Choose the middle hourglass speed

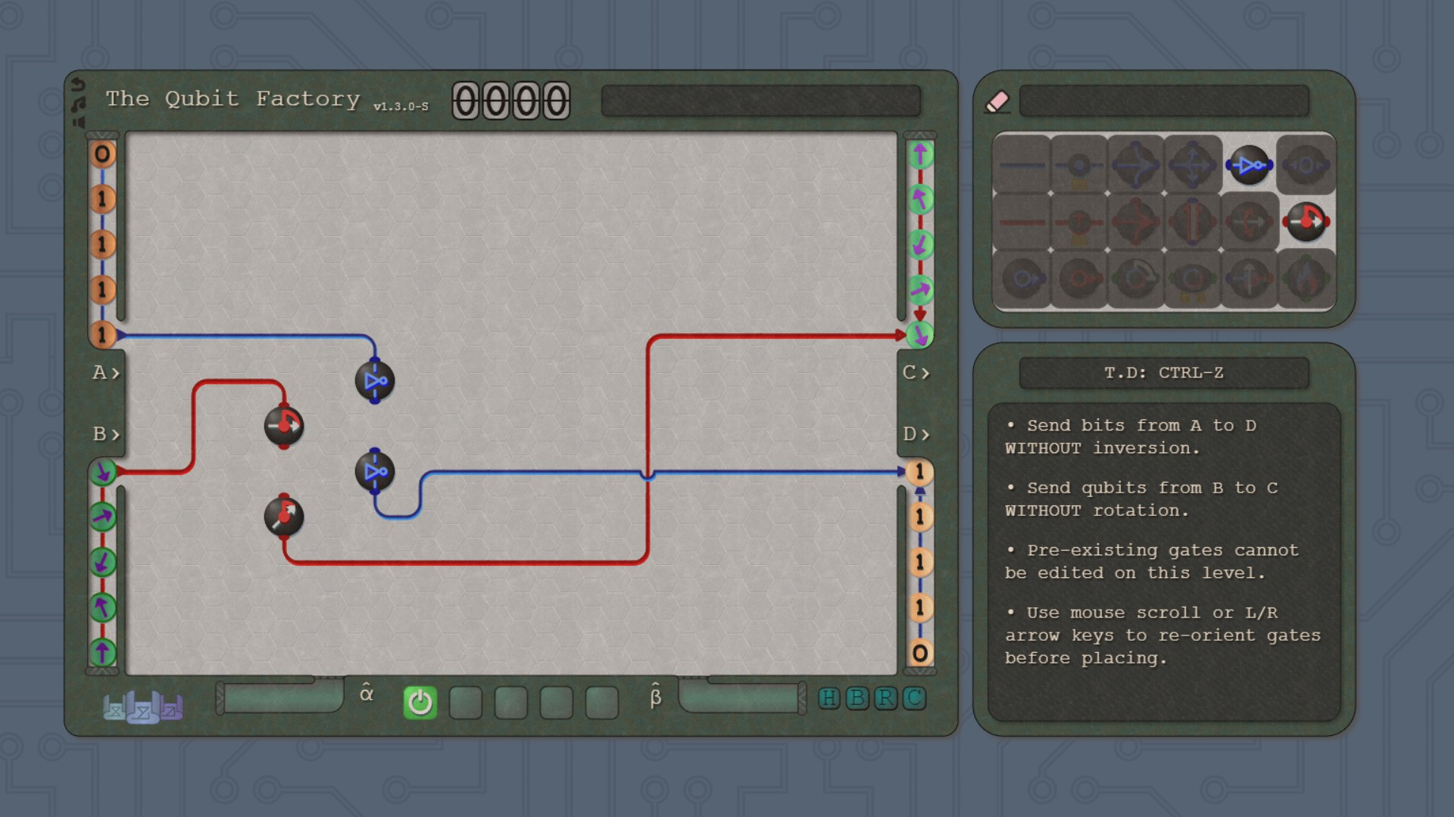[142, 707]
